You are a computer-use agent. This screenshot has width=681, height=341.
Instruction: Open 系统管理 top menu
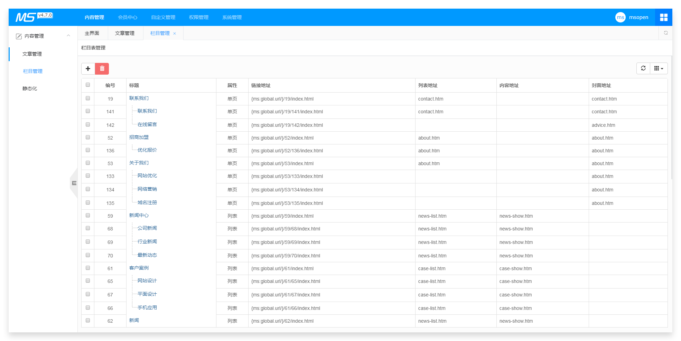(x=232, y=17)
